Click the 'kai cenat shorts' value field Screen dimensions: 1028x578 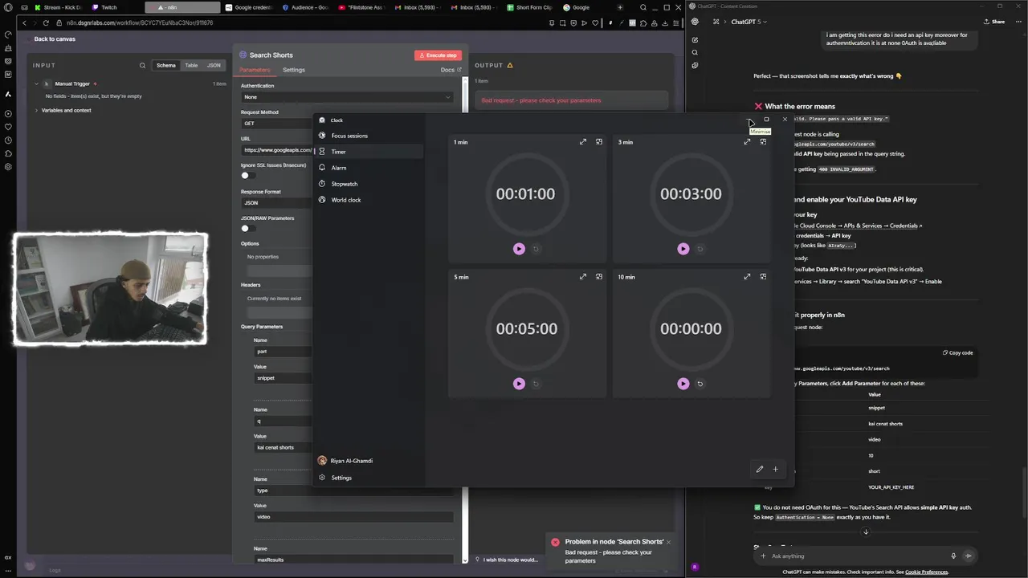pos(283,447)
